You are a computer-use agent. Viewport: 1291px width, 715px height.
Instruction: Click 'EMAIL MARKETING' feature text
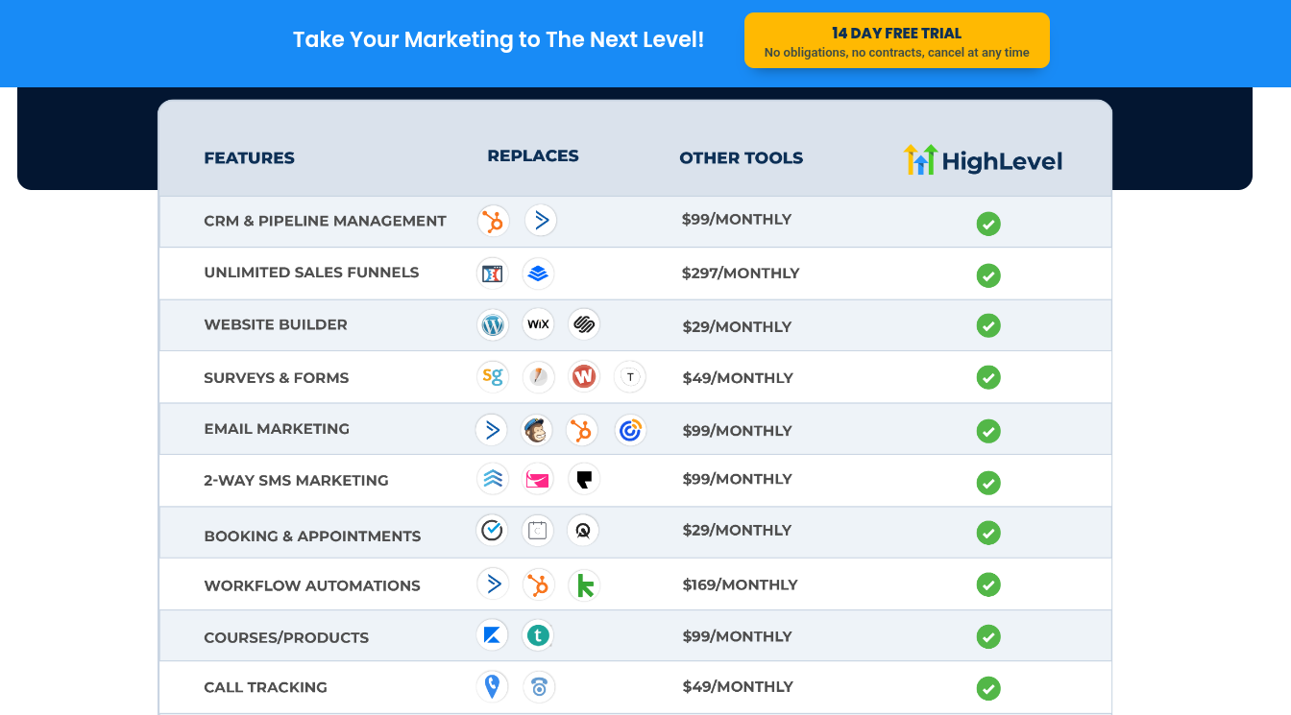point(277,429)
